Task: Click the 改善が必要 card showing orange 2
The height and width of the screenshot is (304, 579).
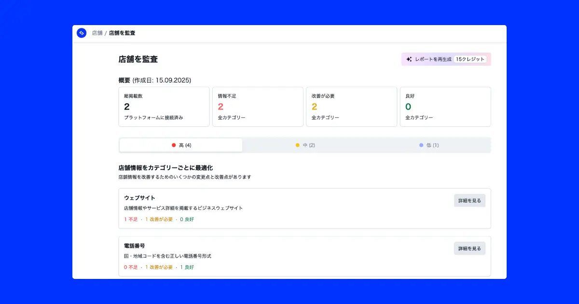Action: click(351, 107)
